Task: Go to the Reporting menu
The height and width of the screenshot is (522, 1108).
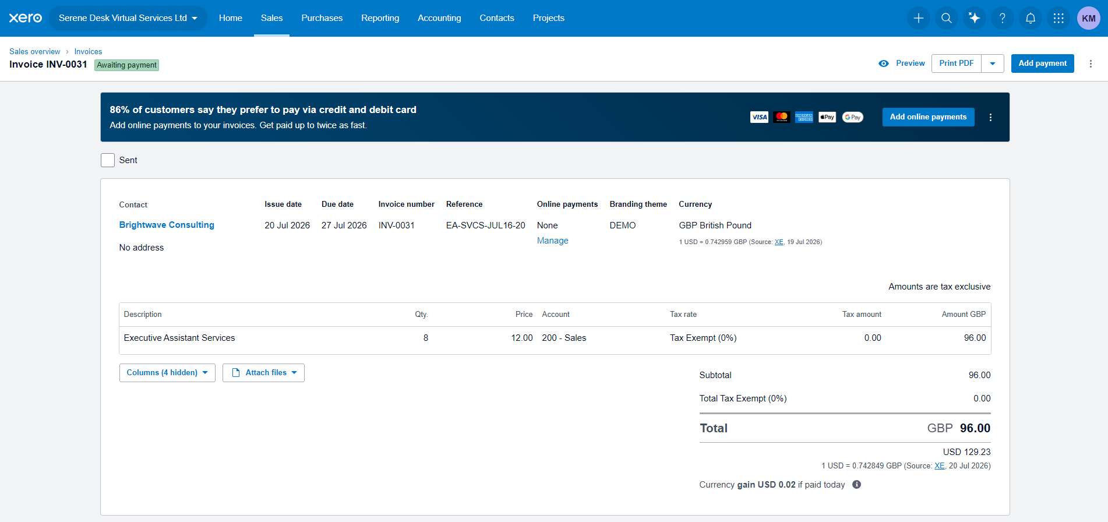Action: 380,18
